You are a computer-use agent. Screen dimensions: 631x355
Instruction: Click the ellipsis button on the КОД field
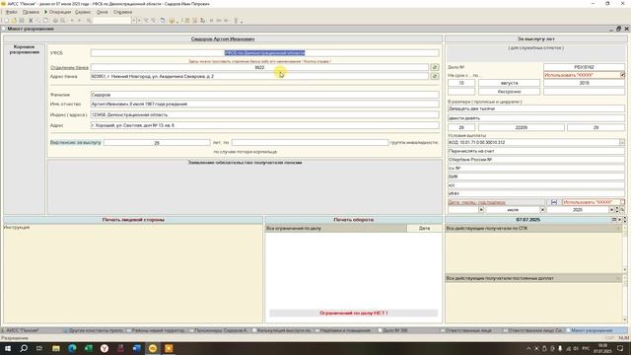coord(622,142)
